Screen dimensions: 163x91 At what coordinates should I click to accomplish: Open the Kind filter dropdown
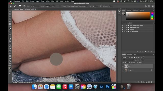coord(126,57)
